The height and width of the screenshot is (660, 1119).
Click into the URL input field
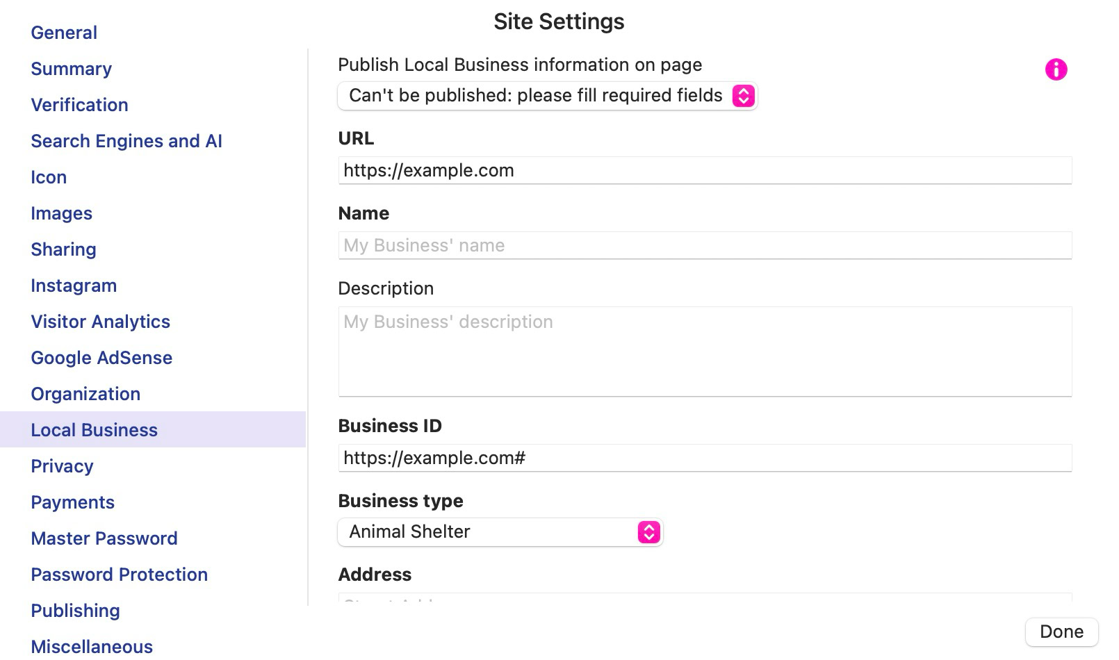coord(705,171)
